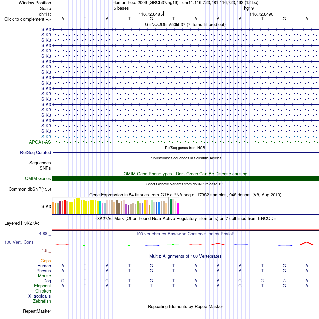319x319 pixels.
Task: Click the dark green bar in the GTEx chart
Action: [171, 207]
